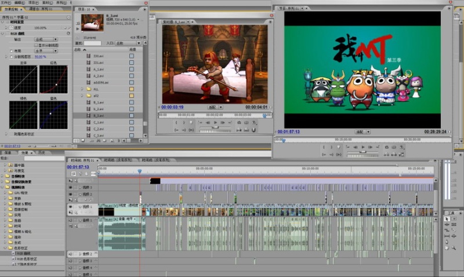This screenshot has width=464, height=277.
Task: Play the sequence in program monitor
Action: [x=363, y=147]
